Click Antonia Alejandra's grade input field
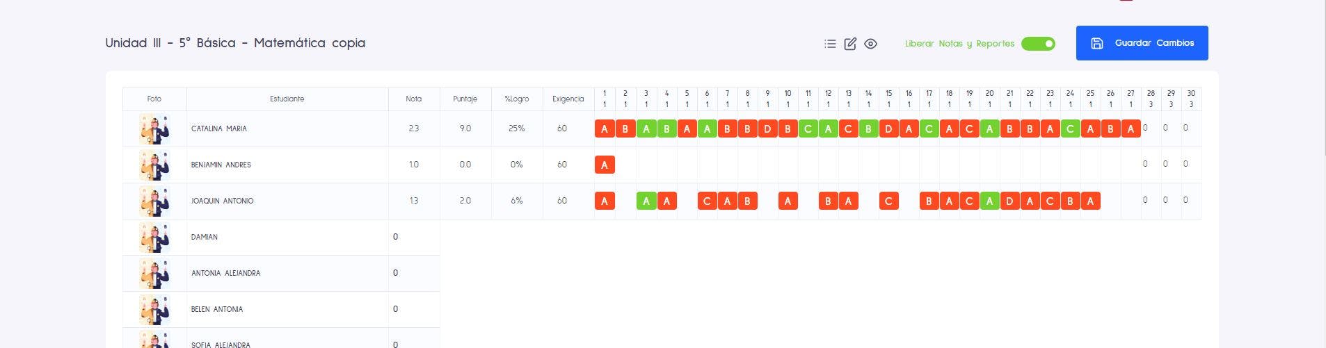1326x348 pixels. (x=414, y=273)
